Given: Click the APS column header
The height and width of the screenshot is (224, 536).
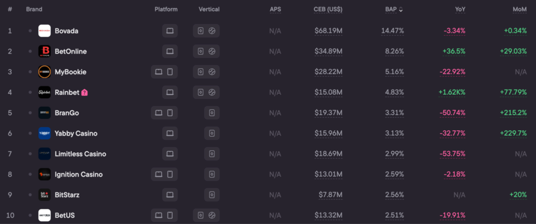Looking at the screenshot, I should 275,9.
